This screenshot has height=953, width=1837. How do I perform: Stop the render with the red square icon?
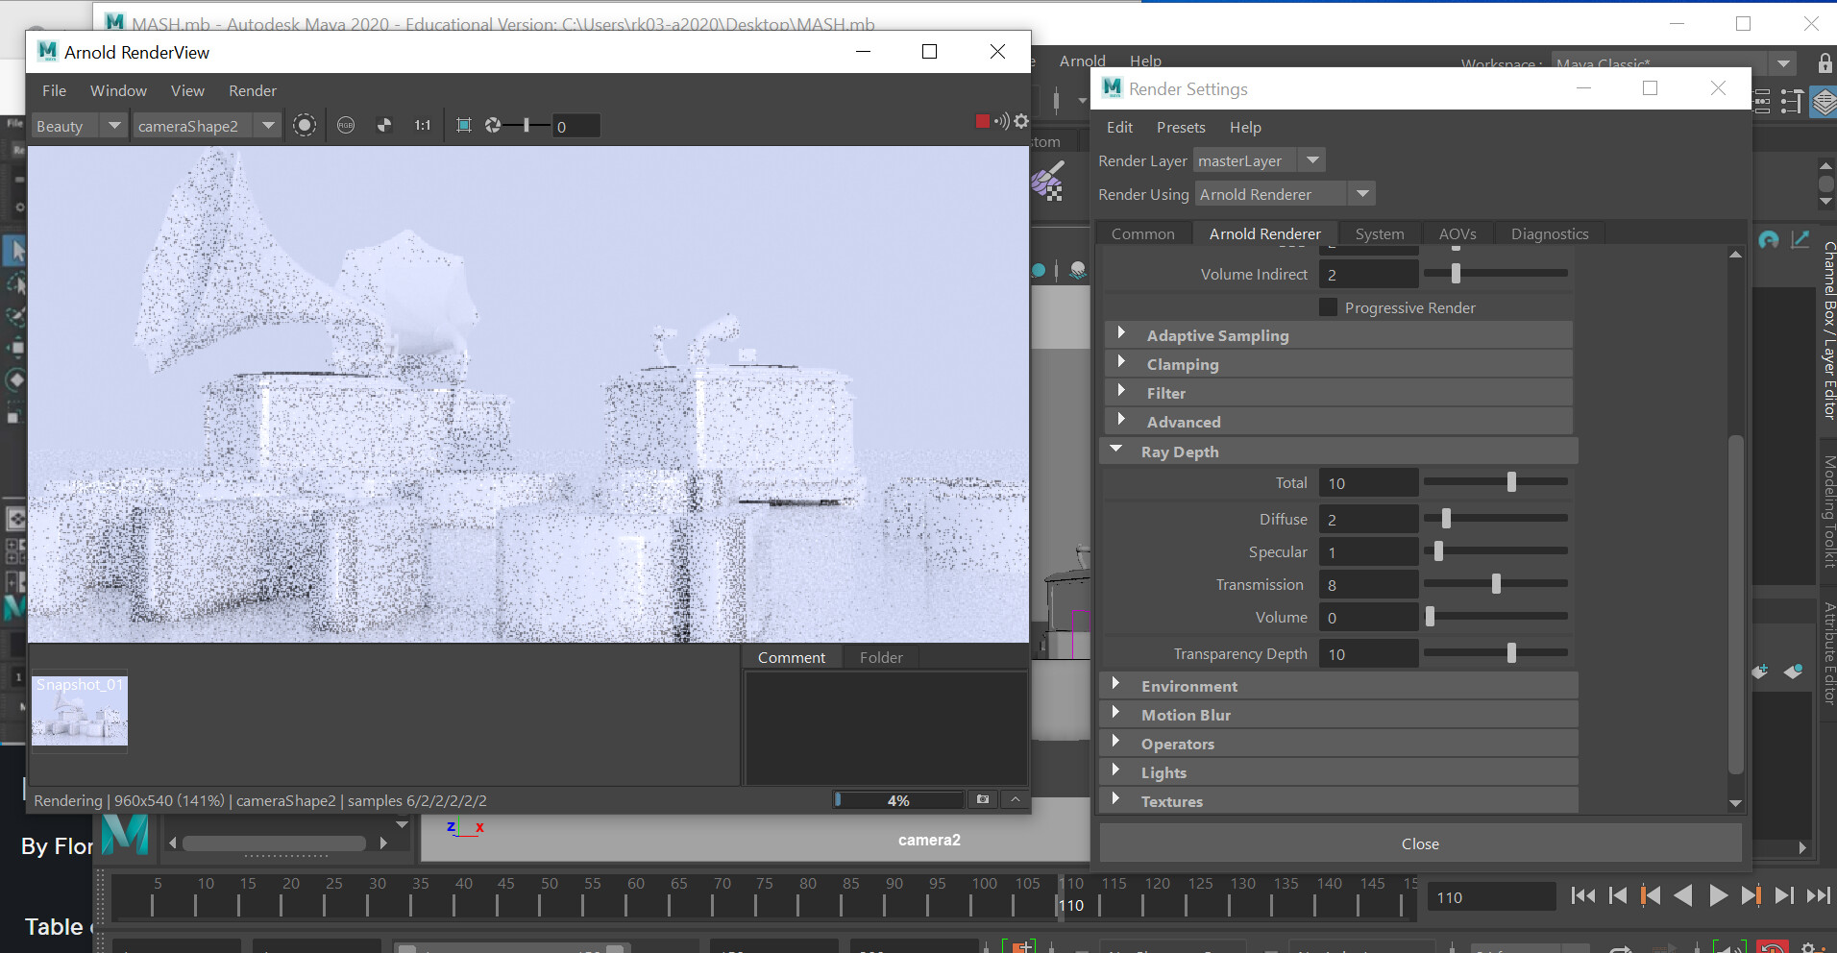coord(982,122)
